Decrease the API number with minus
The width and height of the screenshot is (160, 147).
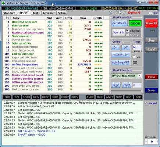click(x=146, y=141)
